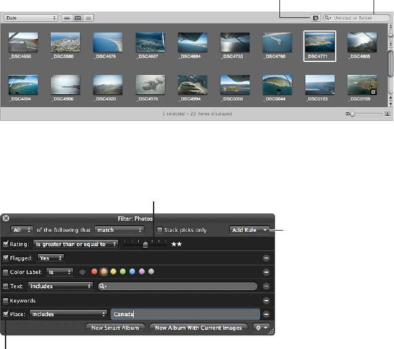Select thumbnail _DSC5580
Viewport: 394px width, 349px height.
click(65, 42)
